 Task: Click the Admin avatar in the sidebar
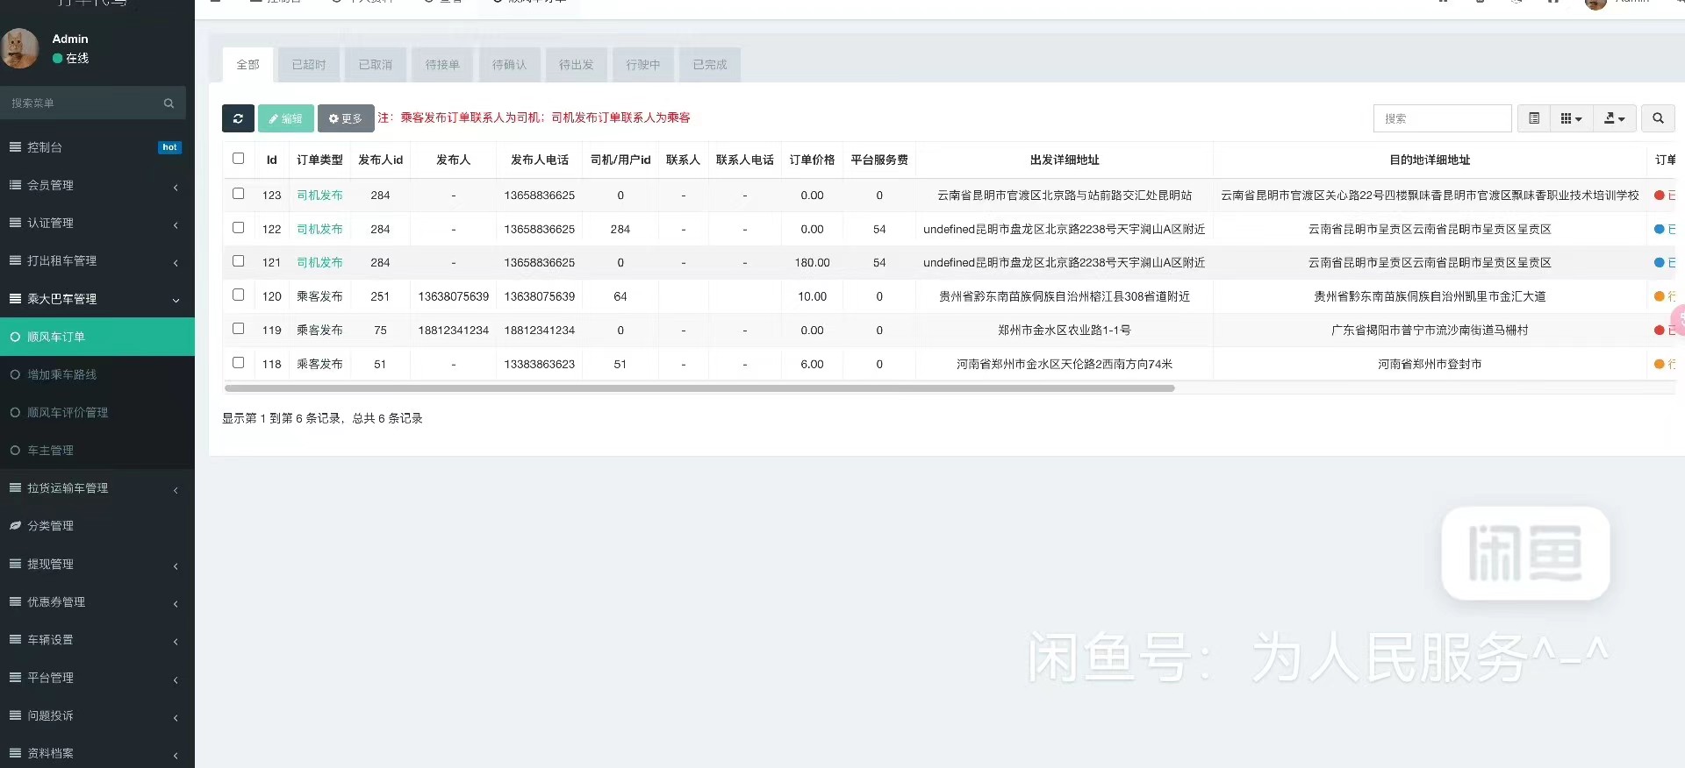pos(20,48)
